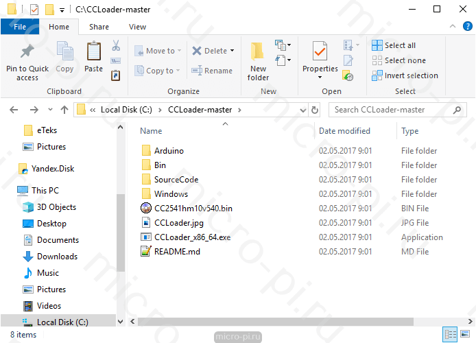The image size is (476, 343).
Task: Click the Pin to Quick access icon
Action: (27, 52)
